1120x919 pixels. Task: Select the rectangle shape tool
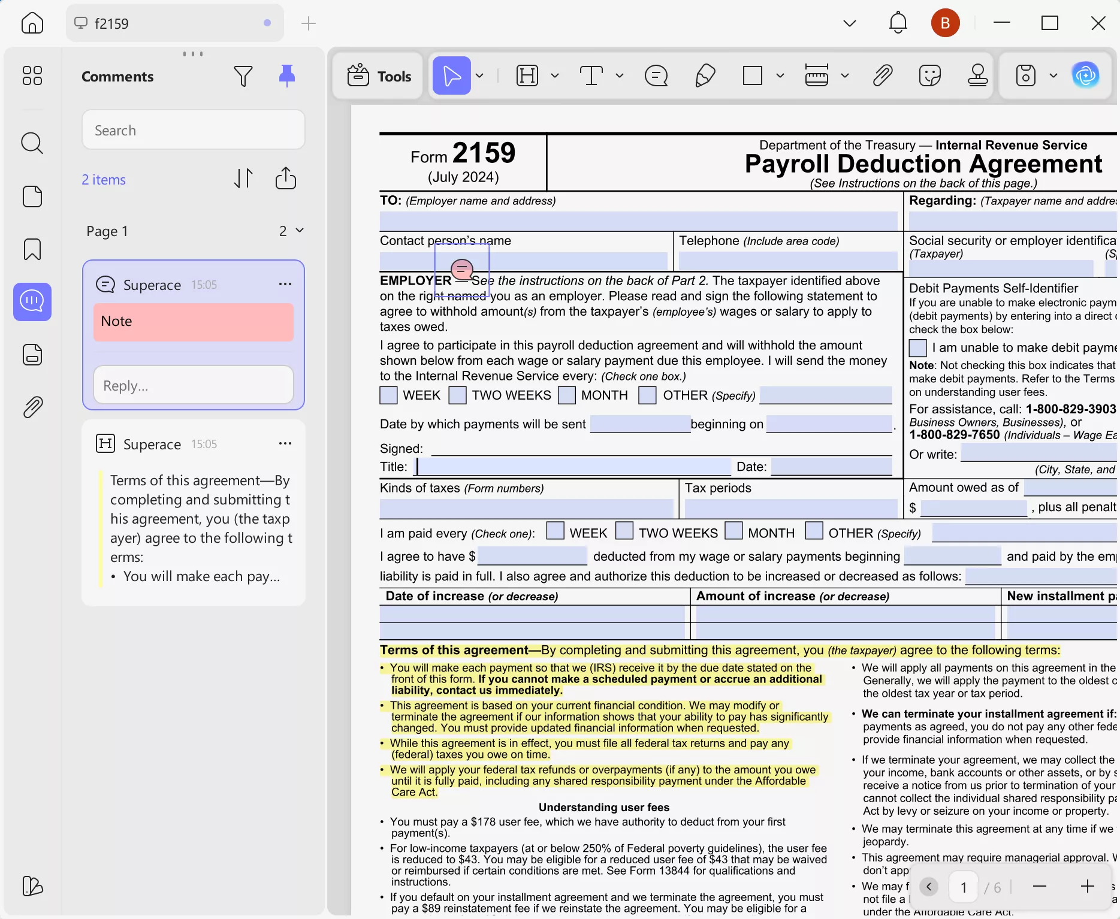click(x=754, y=75)
